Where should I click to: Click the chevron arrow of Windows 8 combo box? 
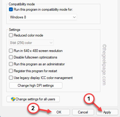74,17
